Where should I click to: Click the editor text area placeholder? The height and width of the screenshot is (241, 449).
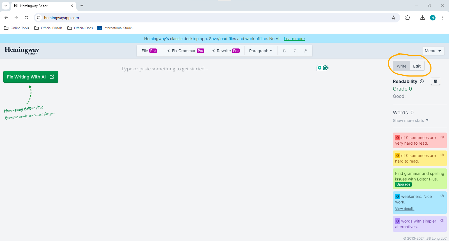coord(164,69)
